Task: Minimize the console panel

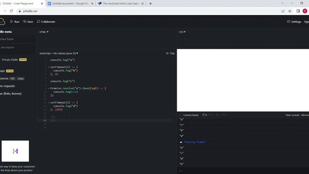Action: click(305, 115)
